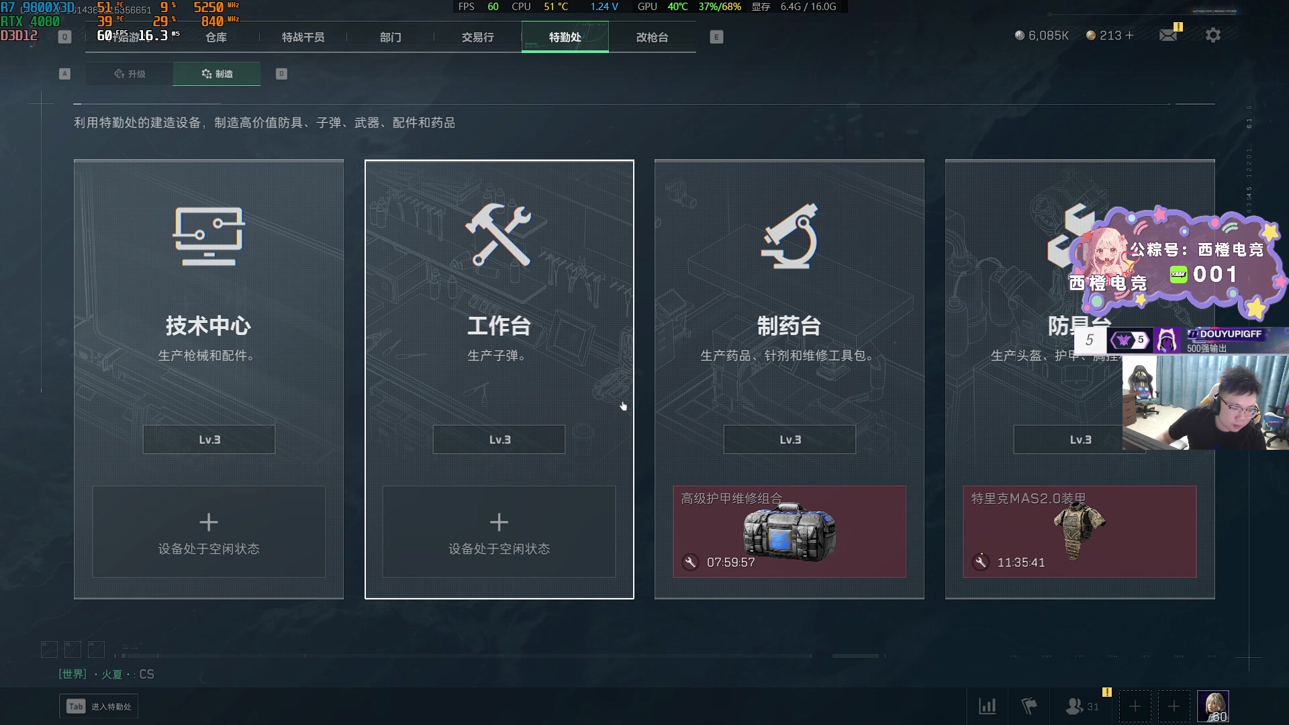This screenshot has width=1289, height=725.
Task: Open the flag icon in bottom bar
Action: click(1029, 706)
